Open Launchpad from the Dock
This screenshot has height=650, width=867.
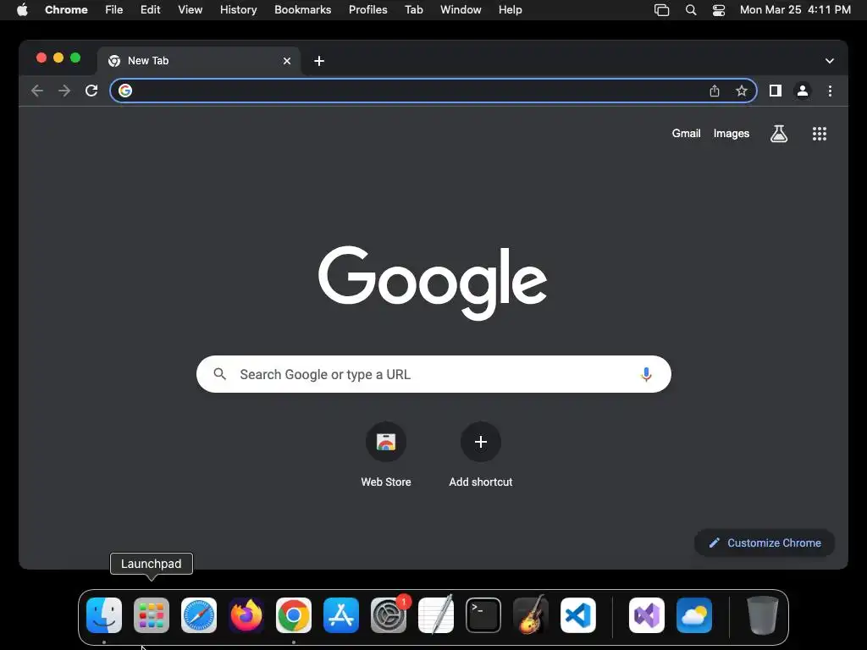point(152,615)
